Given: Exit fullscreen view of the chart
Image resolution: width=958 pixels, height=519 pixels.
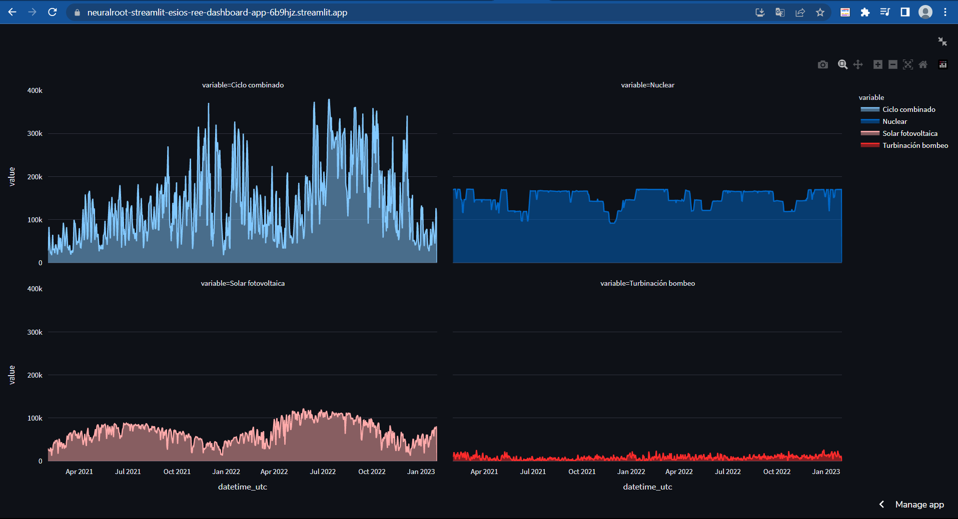Looking at the screenshot, I should 942,41.
